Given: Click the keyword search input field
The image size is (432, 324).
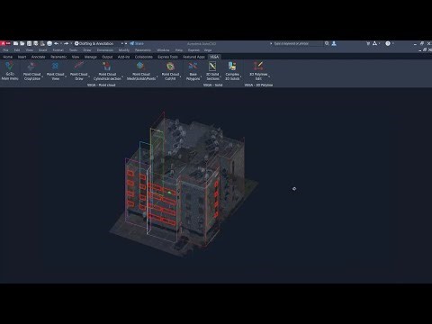Looking at the screenshot, I should (297, 44).
